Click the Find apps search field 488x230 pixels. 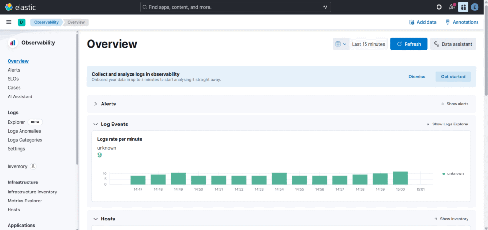click(x=235, y=7)
